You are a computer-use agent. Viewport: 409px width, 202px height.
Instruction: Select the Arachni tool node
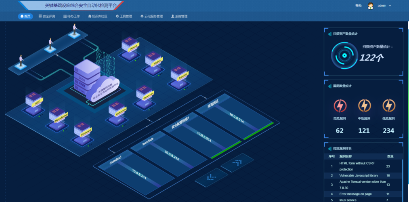(179, 78)
